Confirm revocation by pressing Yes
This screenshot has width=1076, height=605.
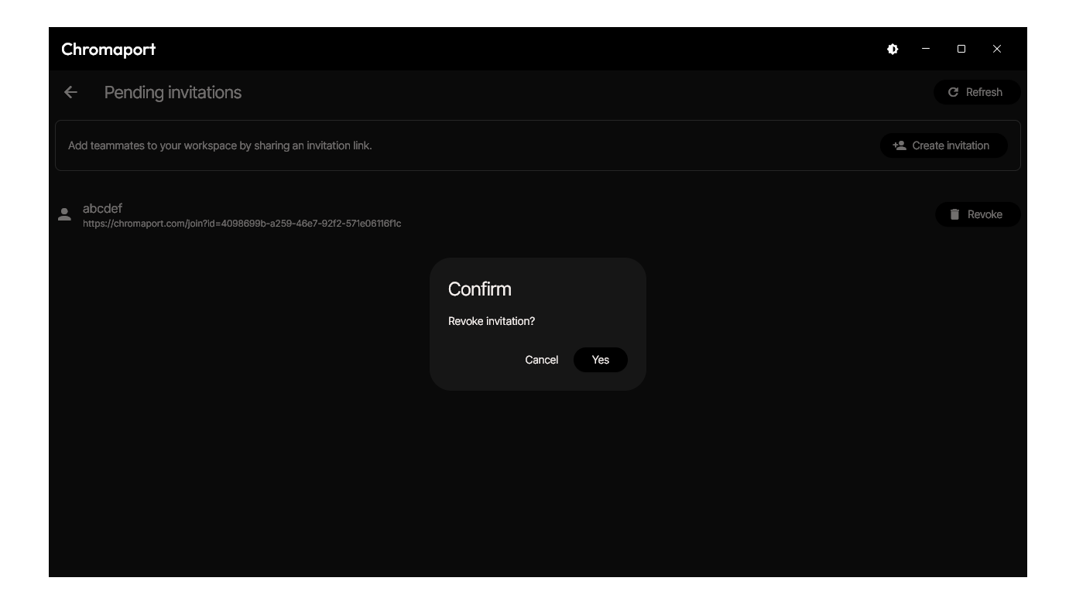coord(600,360)
